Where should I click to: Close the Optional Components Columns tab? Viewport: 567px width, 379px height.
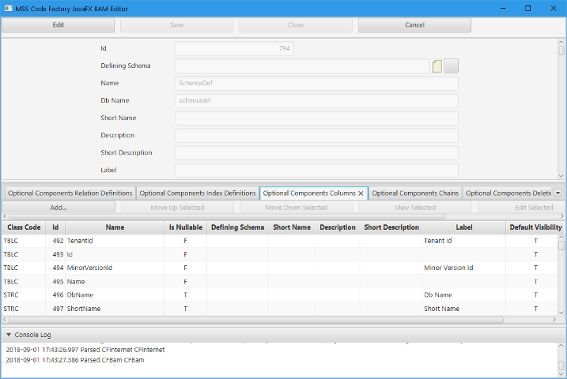(x=361, y=193)
